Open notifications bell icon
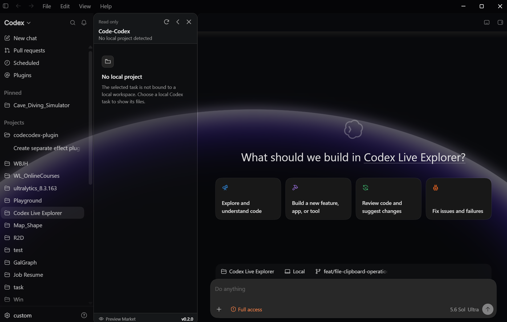 click(x=84, y=23)
